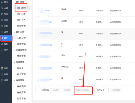Tick the checkbox in 西藏先生 row
The height and width of the screenshot is (103, 135).
pyautogui.click(x=38, y=68)
